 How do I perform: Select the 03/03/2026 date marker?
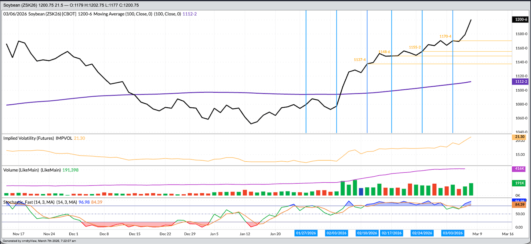tap(453, 233)
